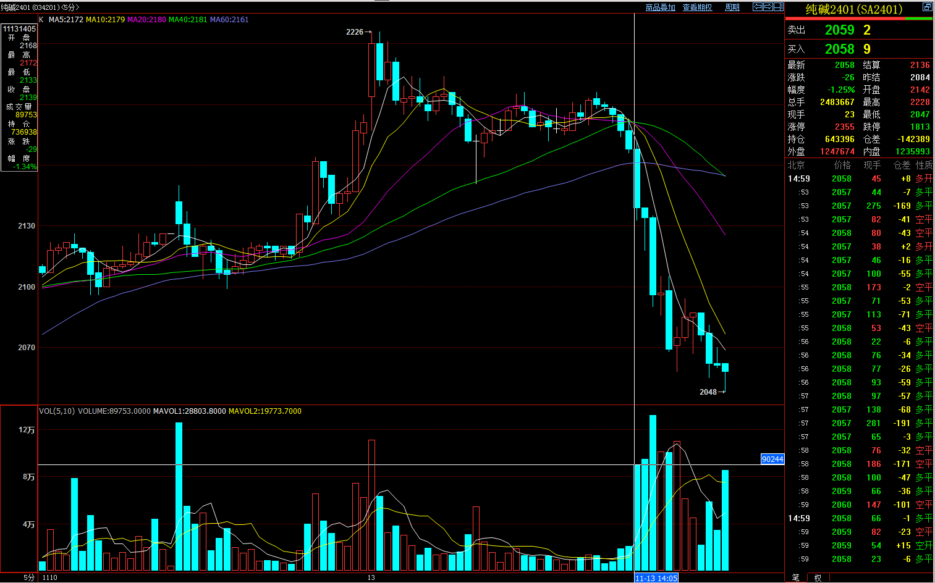Screen dimensions: 935x583
Task: Click the 仓差 value -142389
Action: point(913,139)
